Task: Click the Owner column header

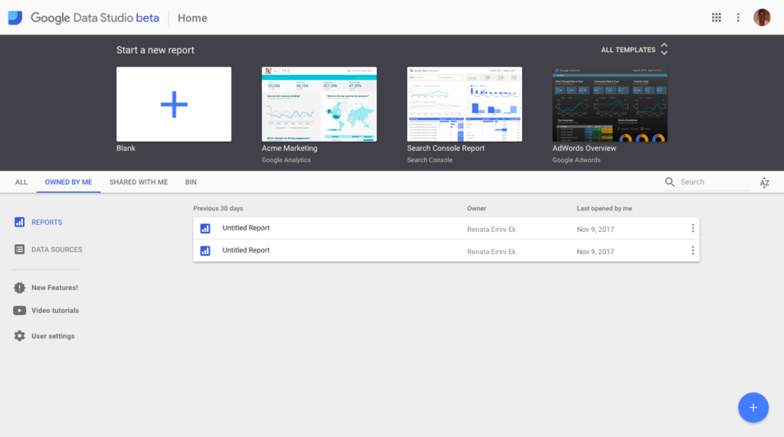Action: pyautogui.click(x=476, y=208)
